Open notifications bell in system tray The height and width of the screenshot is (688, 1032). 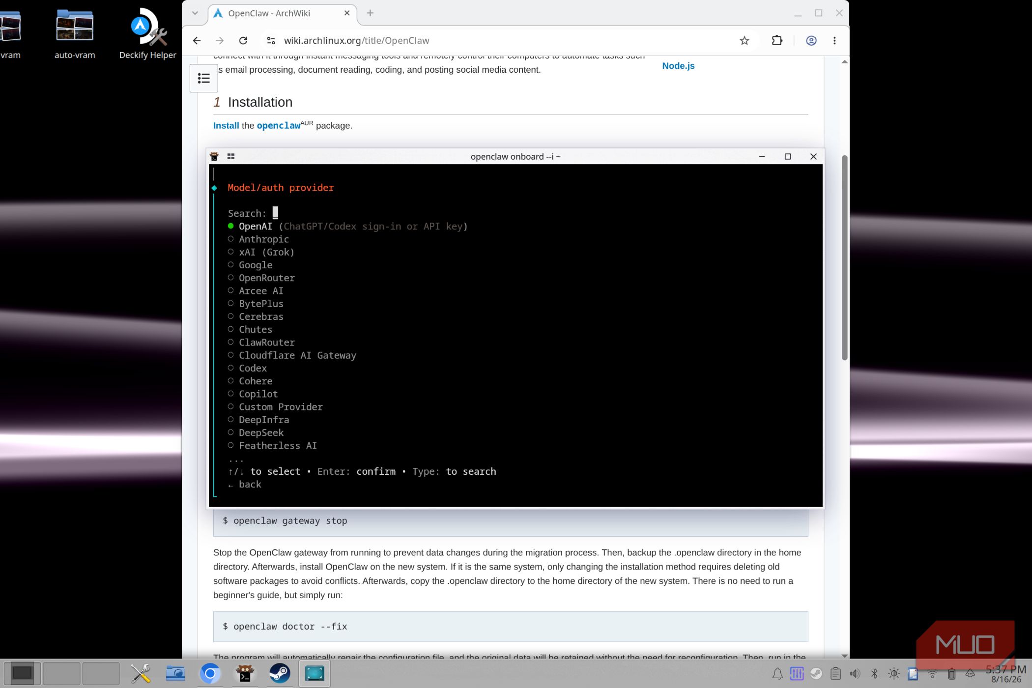point(777,674)
